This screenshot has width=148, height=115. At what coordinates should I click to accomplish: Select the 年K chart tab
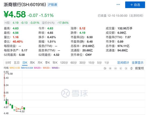[55, 63]
